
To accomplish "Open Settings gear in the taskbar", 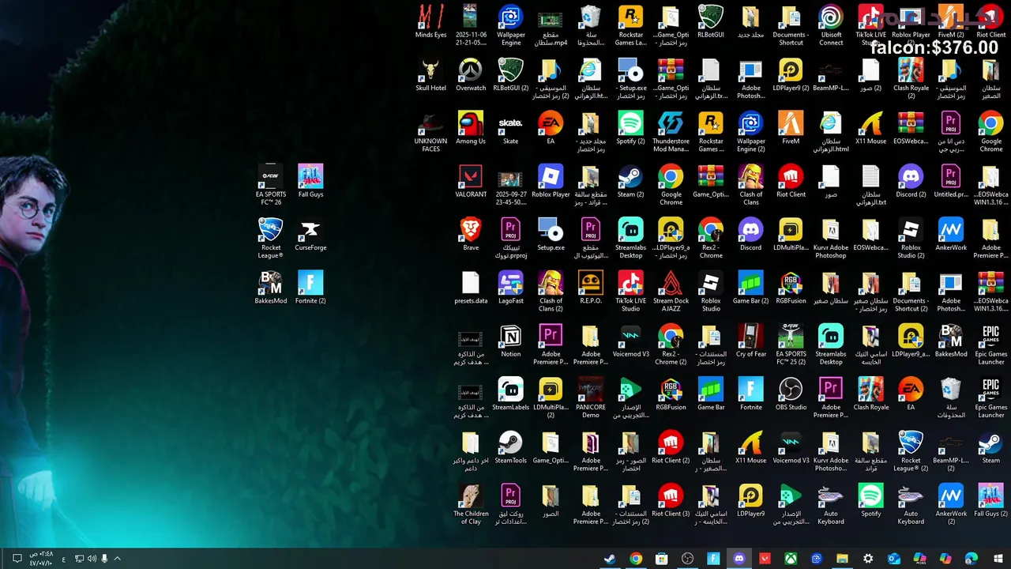I will (868, 559).
